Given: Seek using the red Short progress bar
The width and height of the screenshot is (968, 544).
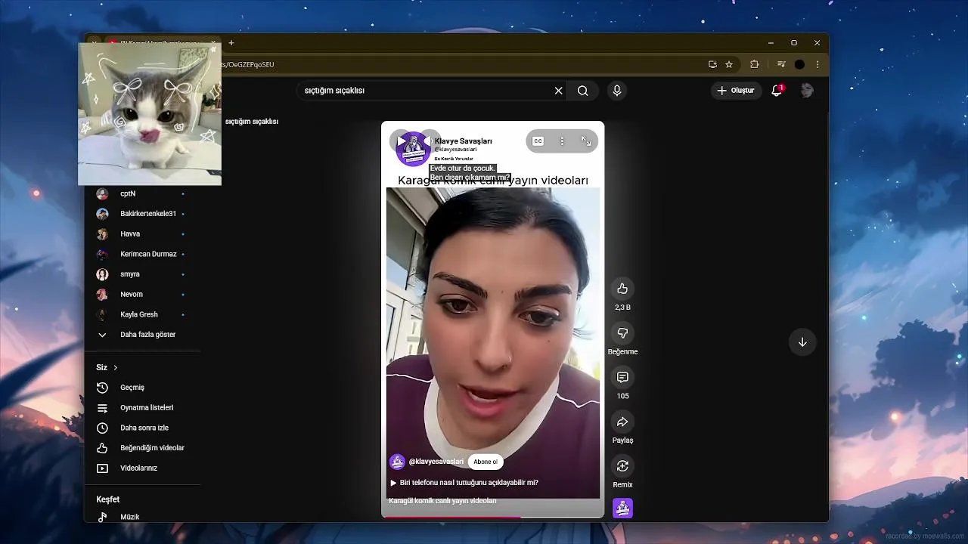Looking at the screenshot, I should [492, 517].
